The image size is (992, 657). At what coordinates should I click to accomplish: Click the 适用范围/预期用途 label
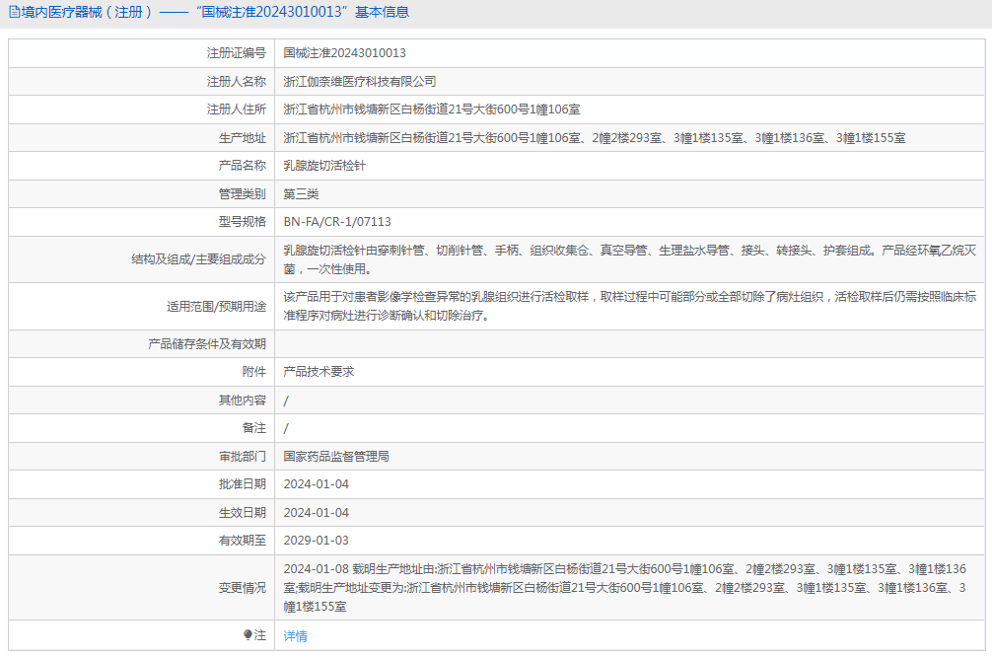[x=216, y=307]
